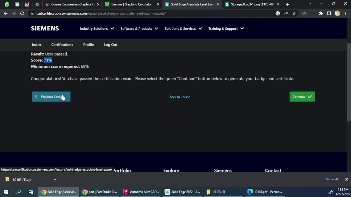Click the Google icon in address bar
351x197 pixels.
pos(278,13)
